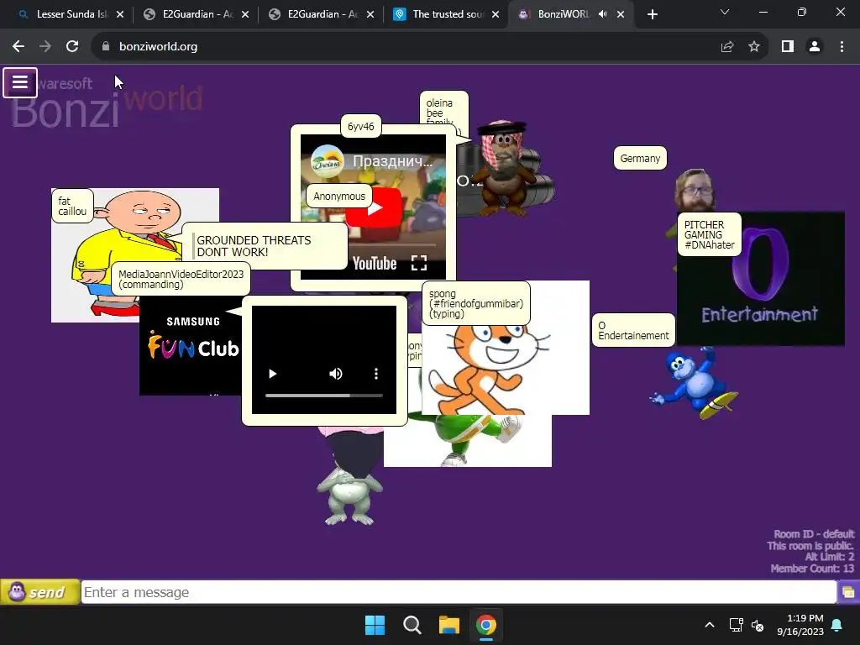Viewport: 860px width, 645px height.
Task: Open the notifications bell icon
Action: 837,625
